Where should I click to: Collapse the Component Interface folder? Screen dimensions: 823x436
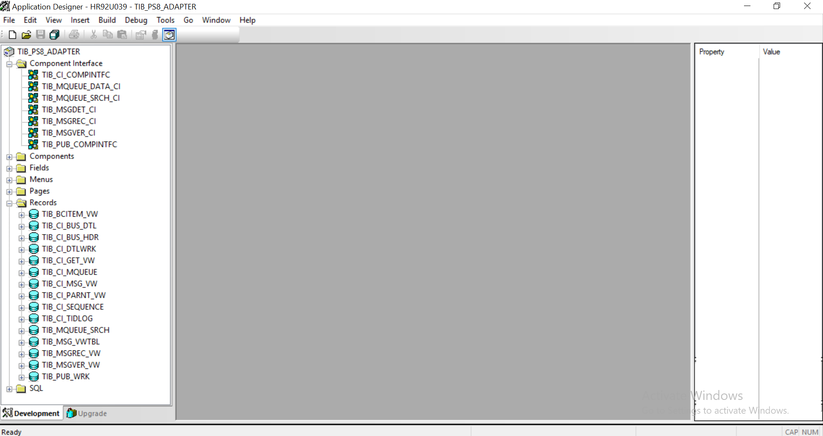[x=9, y=64]
